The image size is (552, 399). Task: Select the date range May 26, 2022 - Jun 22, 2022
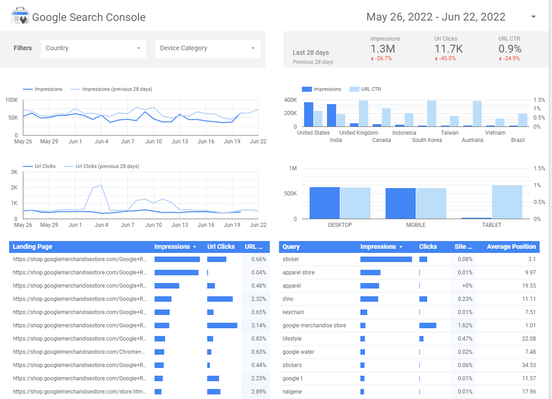(x=436, y=17)
